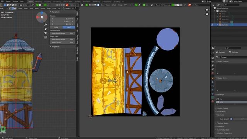The image size is (247, 139).
Task: Open the Vertex menu in the 3D viewport
Action: [43, 8]
